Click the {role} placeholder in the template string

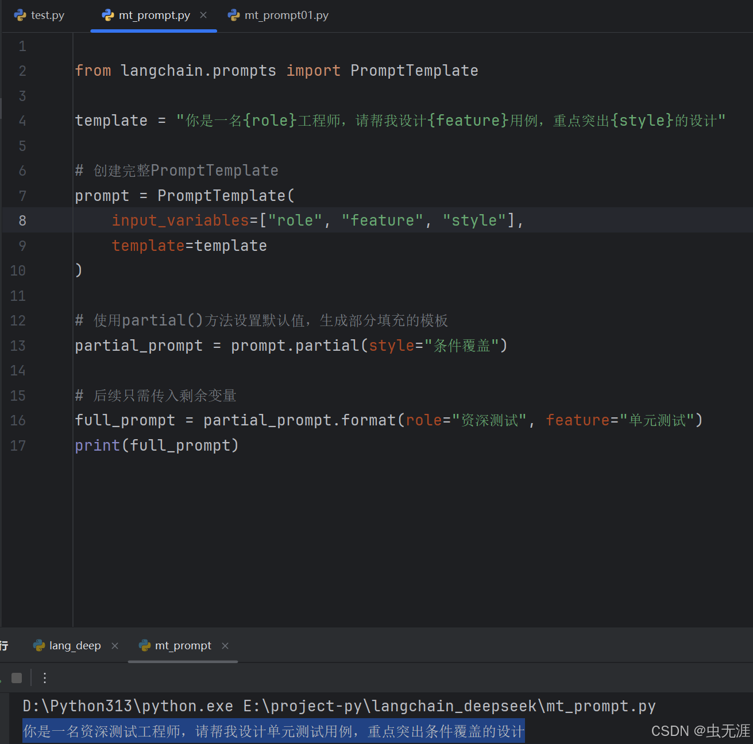270,121
